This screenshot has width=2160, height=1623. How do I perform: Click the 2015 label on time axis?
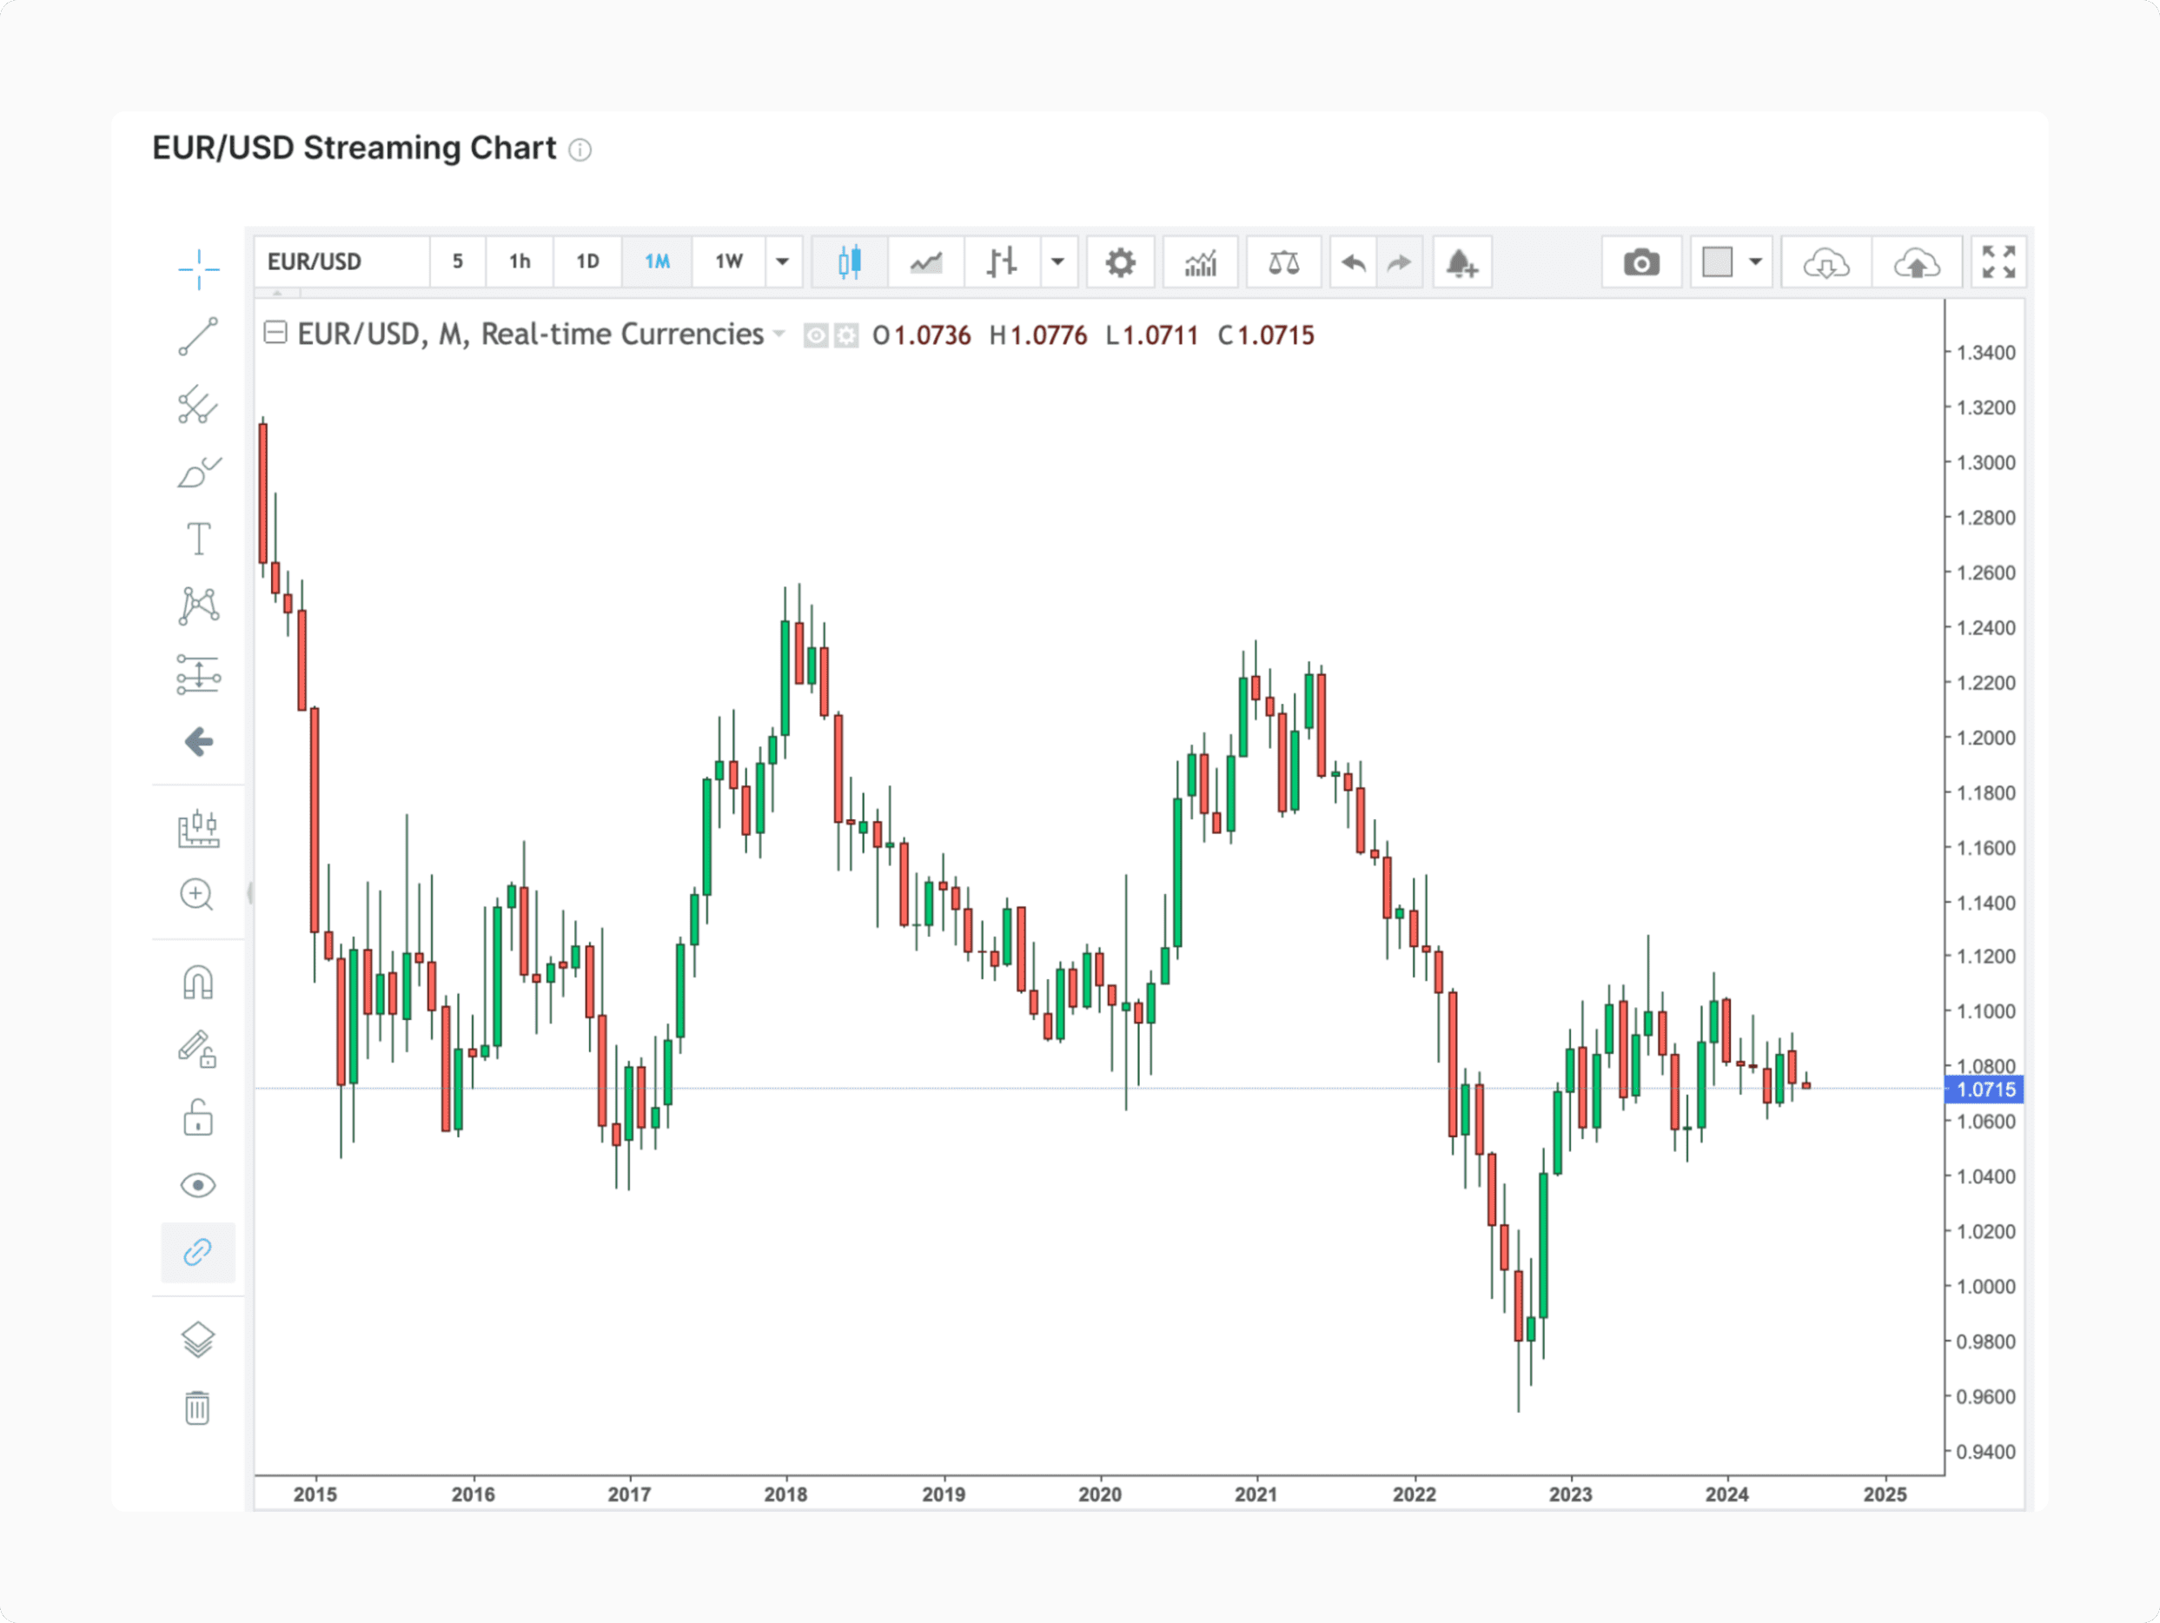[315, 1494]
